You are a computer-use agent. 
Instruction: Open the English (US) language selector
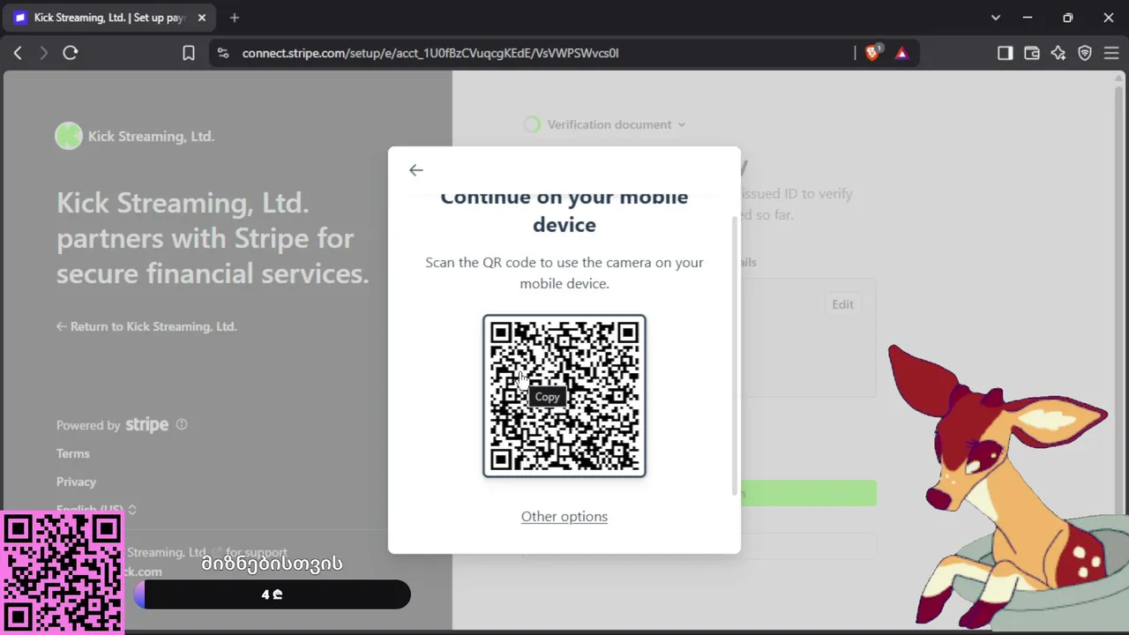96,510
